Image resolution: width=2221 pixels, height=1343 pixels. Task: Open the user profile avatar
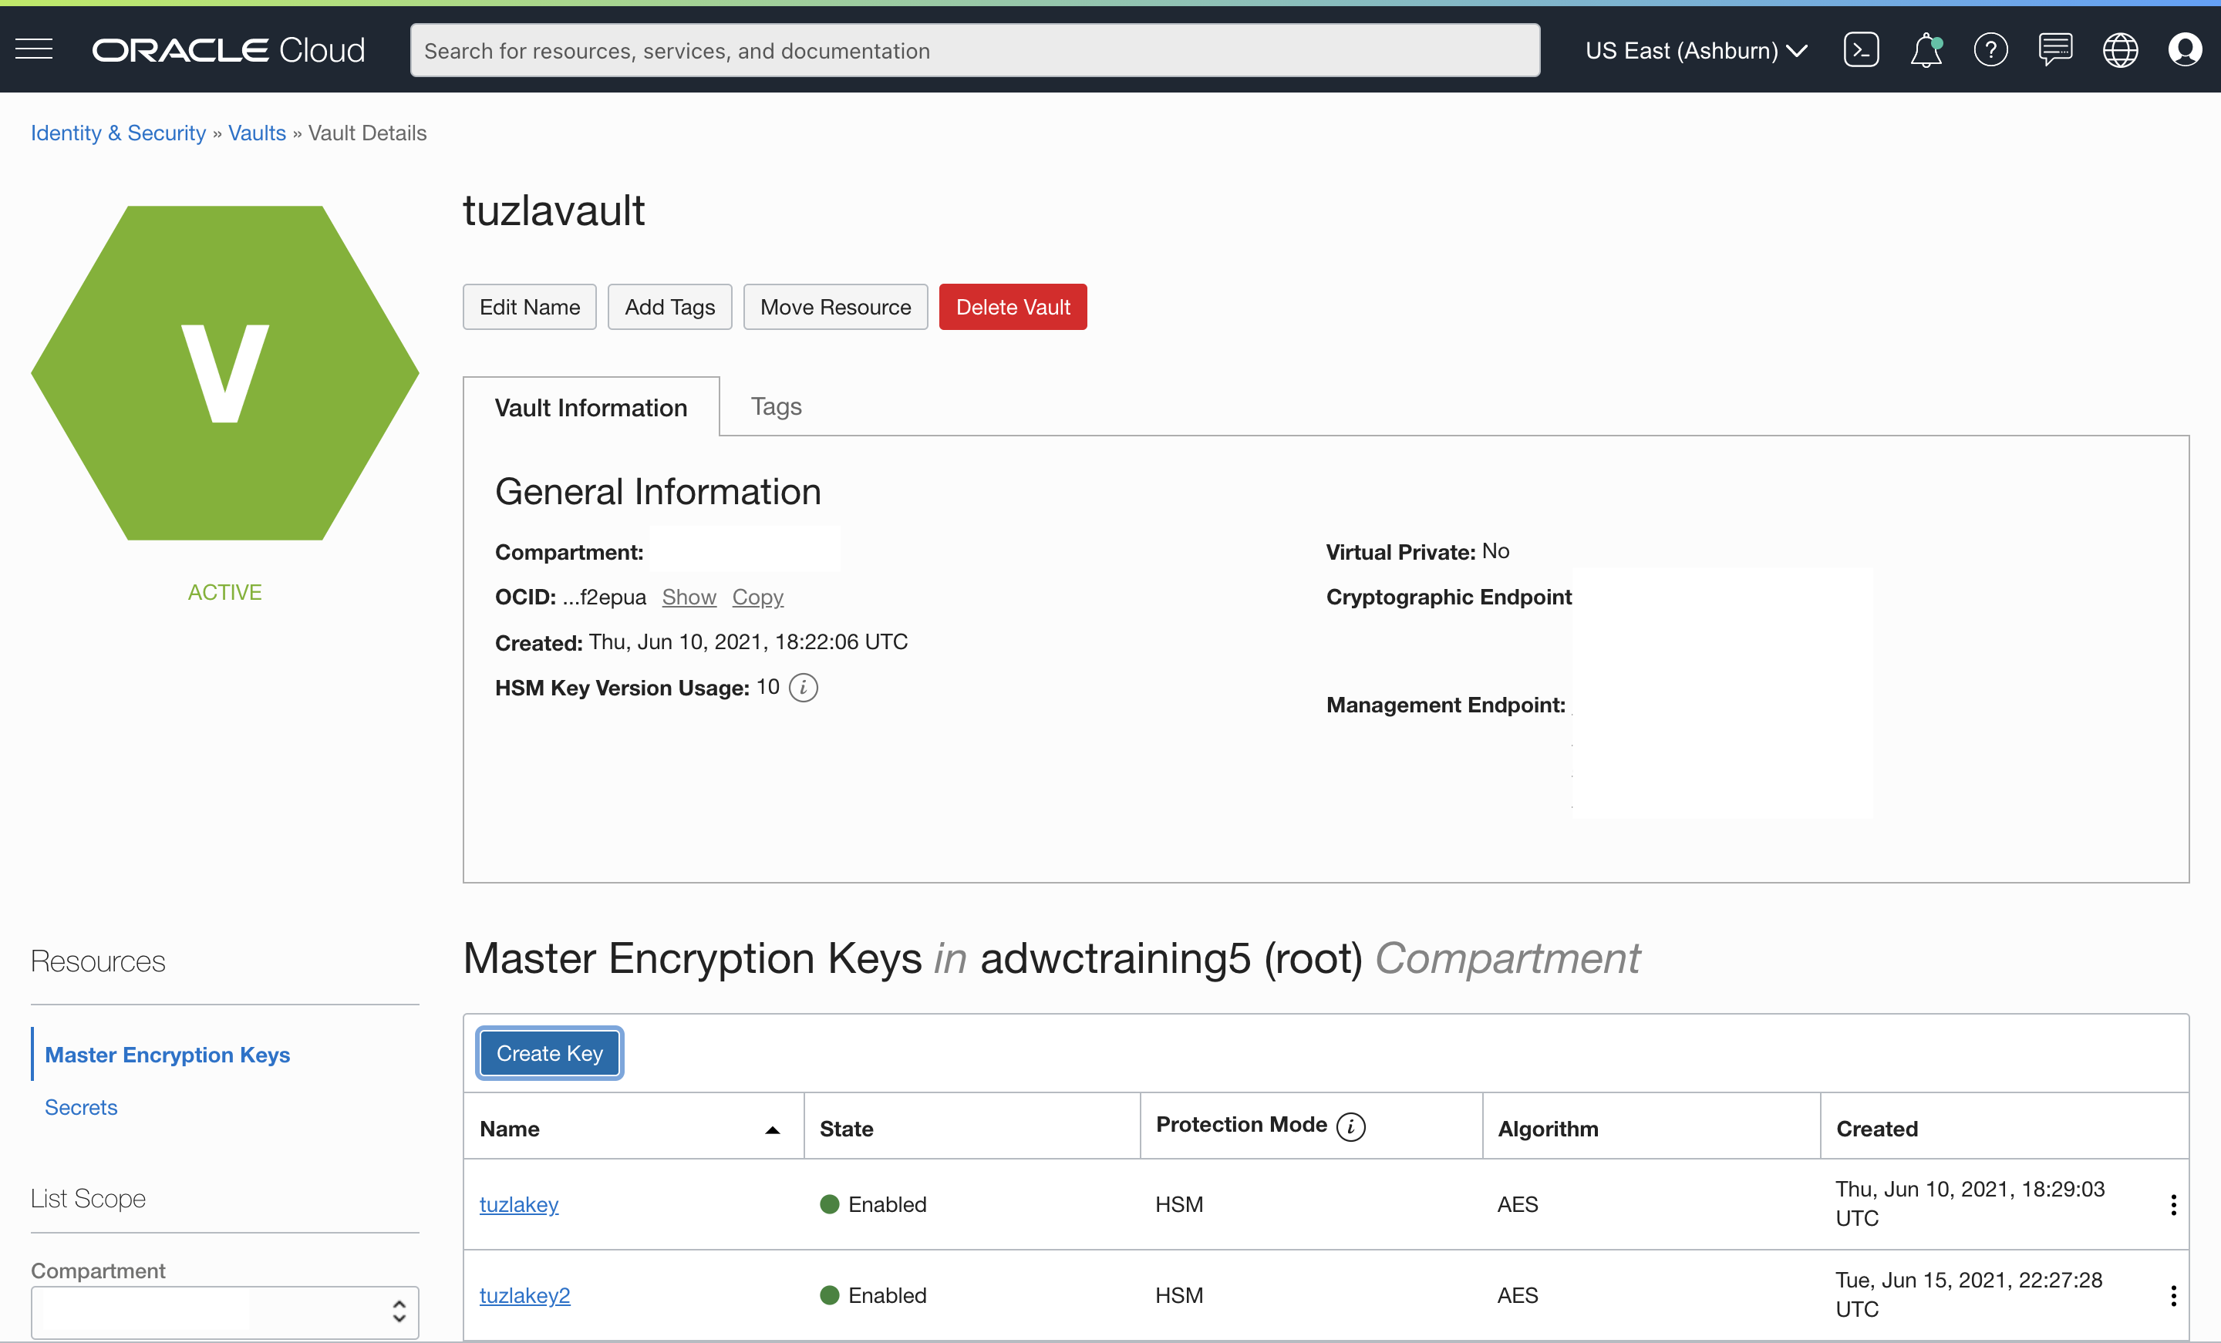[2185, 49]
